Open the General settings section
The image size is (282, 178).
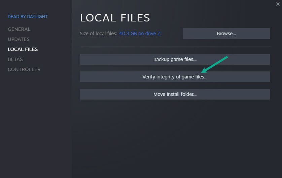point(19,29)
